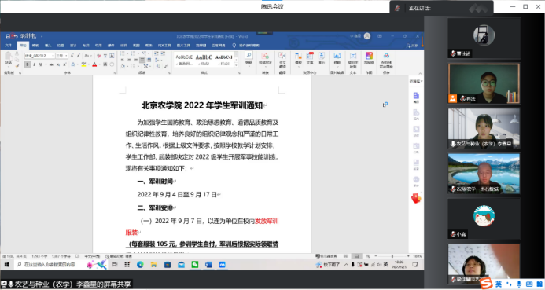Click the increase indent icon
This screenshot has width=545, height=290.
(163, 53)
